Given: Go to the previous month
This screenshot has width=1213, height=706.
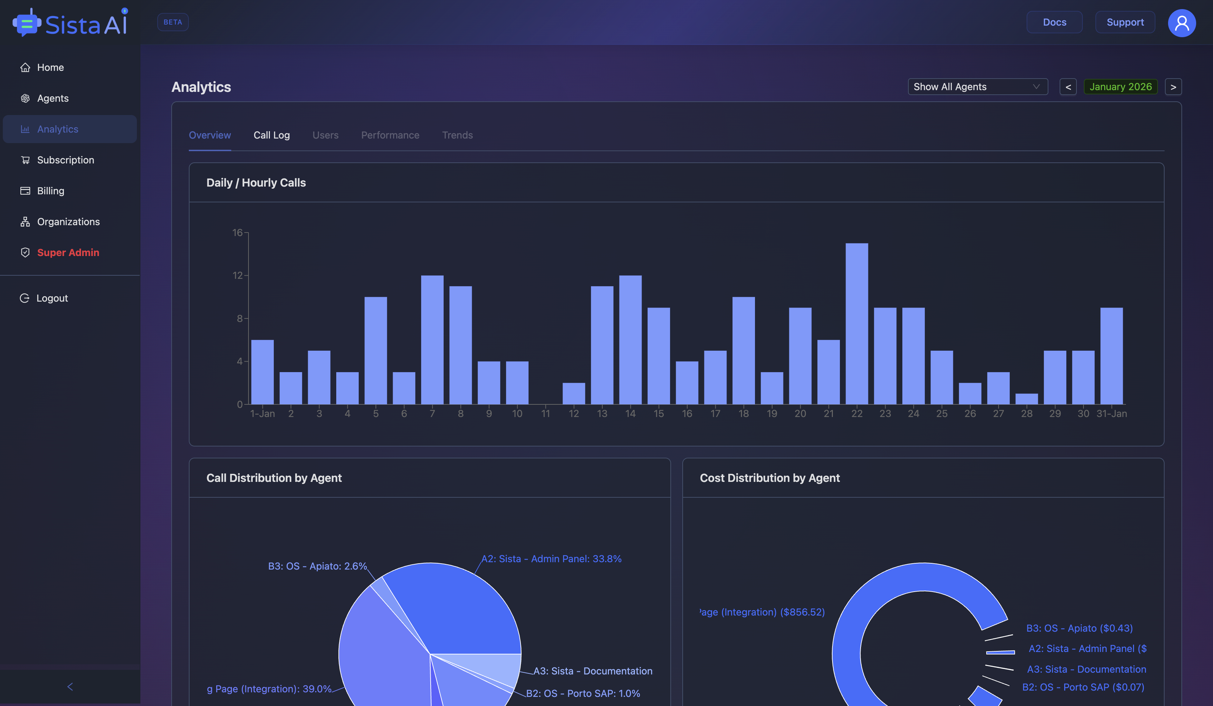Looking at the screenshot, I should (1068, 87).
